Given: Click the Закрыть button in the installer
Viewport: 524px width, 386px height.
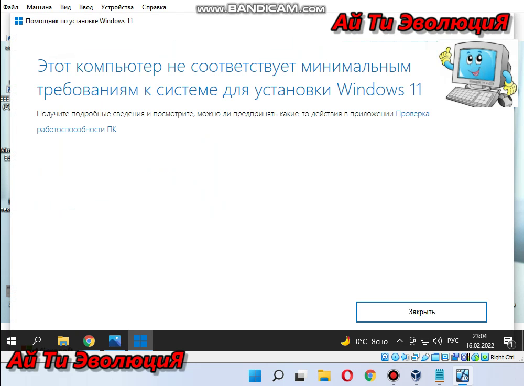Looking at the screenshot, I should pos(421,312).
